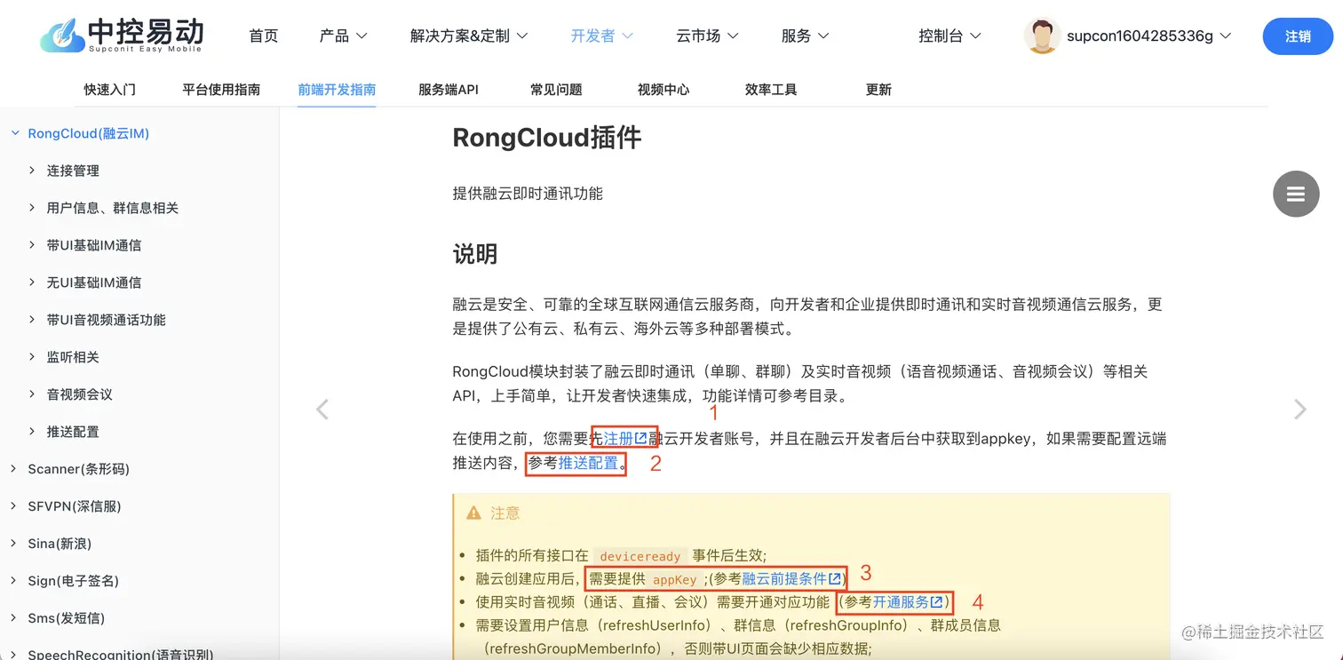Open the 解决方案&定制 dropdown
1343x660 pixels.
point(469,36)
